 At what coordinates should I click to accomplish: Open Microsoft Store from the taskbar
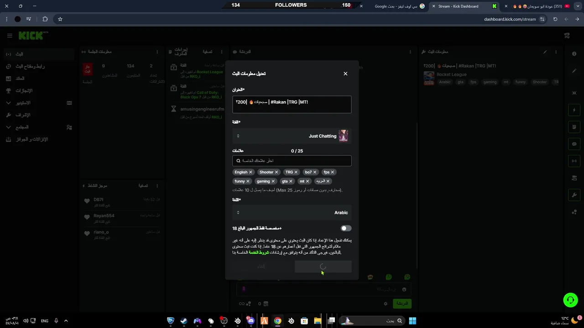[x=304, y=321]
